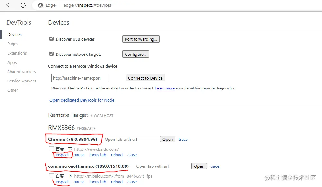Inspect the www.baidu.com tab
The height and width of the screenshot is (187, 322).
62,155
